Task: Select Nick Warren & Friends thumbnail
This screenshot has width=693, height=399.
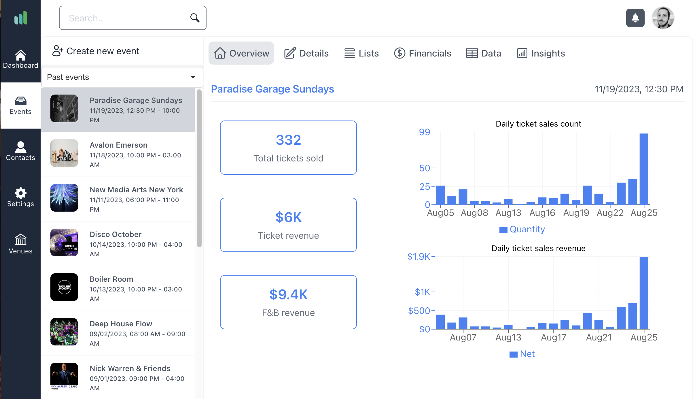Action: point(64,377)
